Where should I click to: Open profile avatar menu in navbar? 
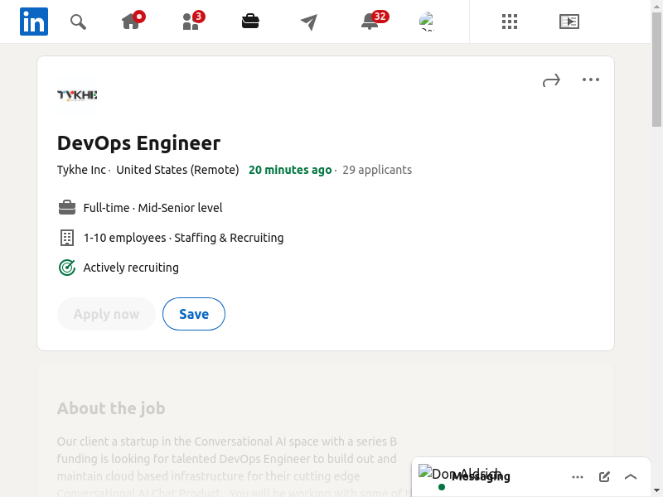427,22
